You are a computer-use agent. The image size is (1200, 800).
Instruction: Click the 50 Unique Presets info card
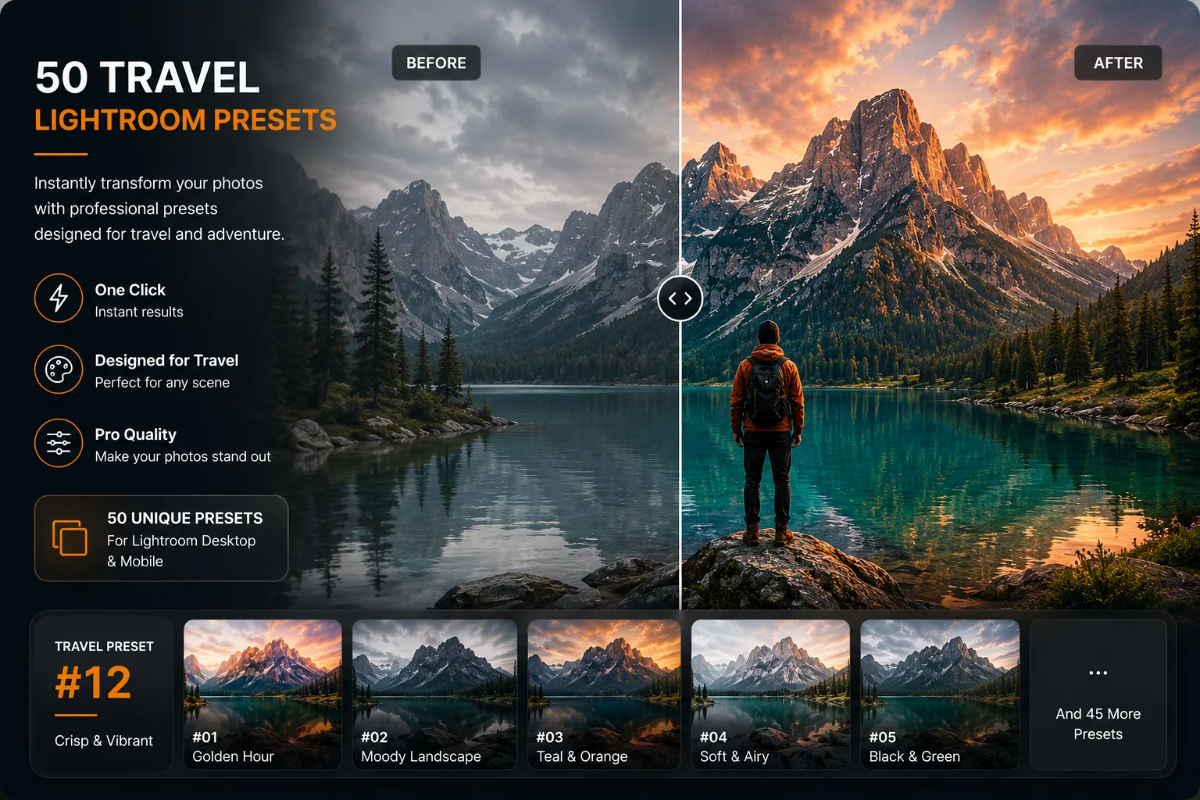click(x=162, y=538)
